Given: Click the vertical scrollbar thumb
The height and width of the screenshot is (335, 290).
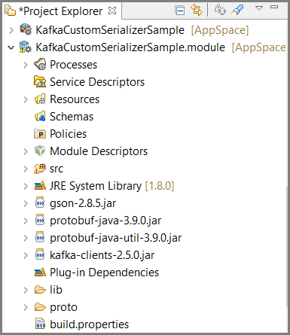Looking at the screenshot, I should point(287,247).
